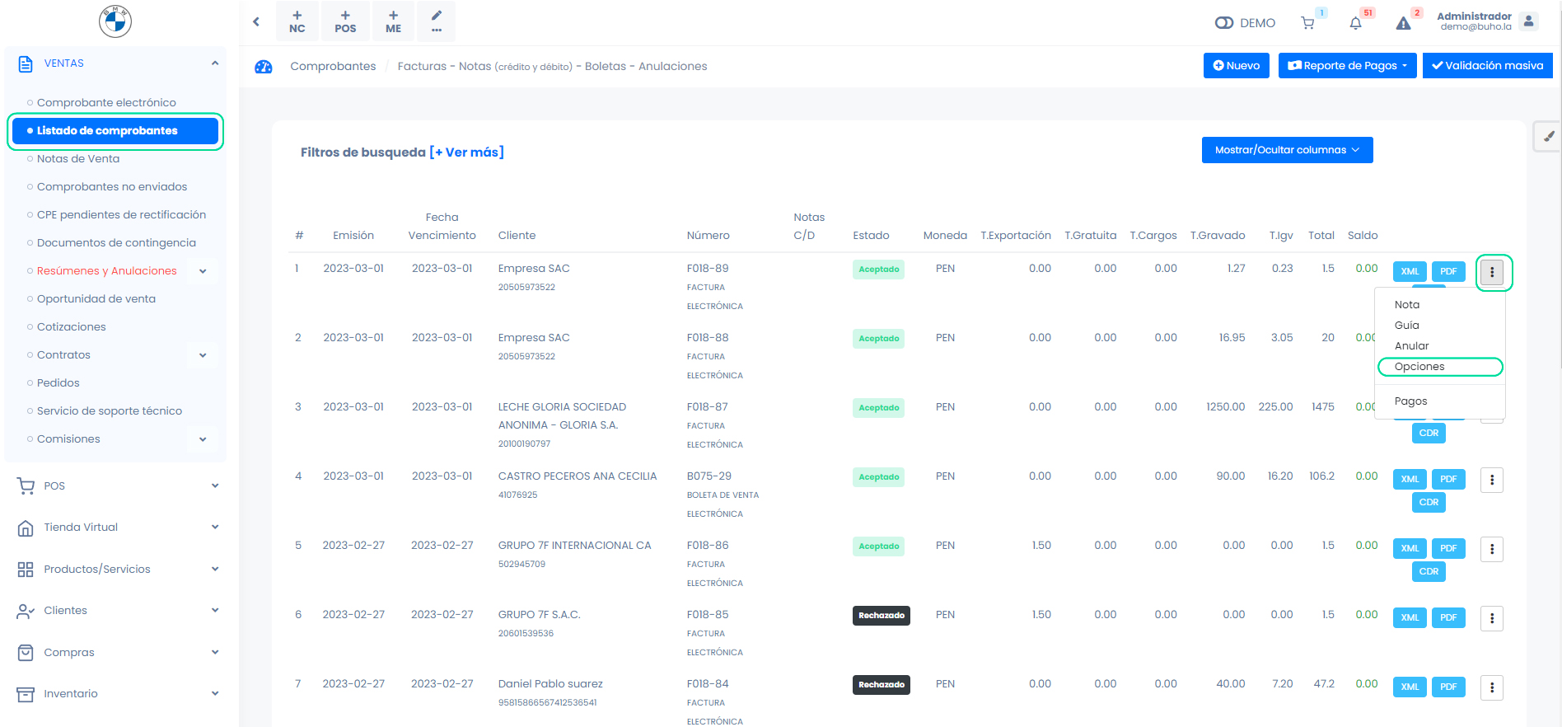Click the dashboard gauge icon in breadcrumb

(x=264, y=67)
